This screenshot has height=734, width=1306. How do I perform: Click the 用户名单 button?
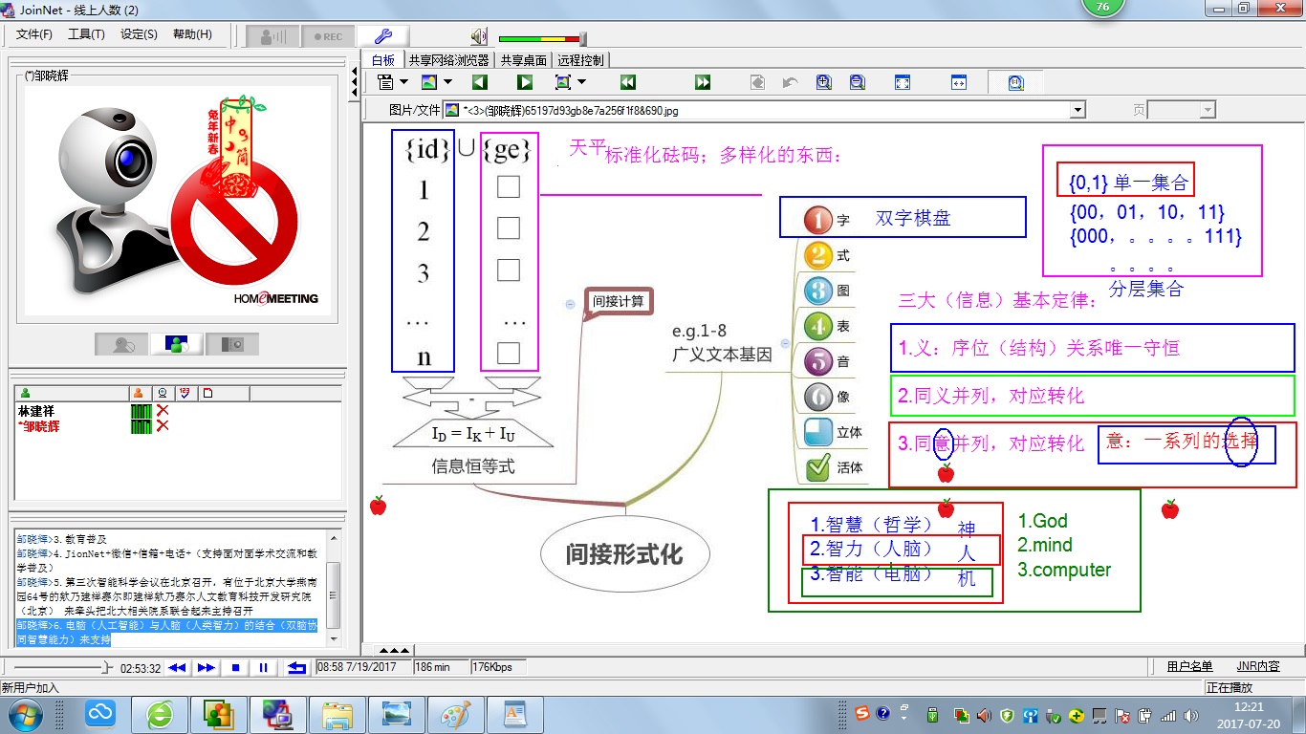click(1189, 666)
